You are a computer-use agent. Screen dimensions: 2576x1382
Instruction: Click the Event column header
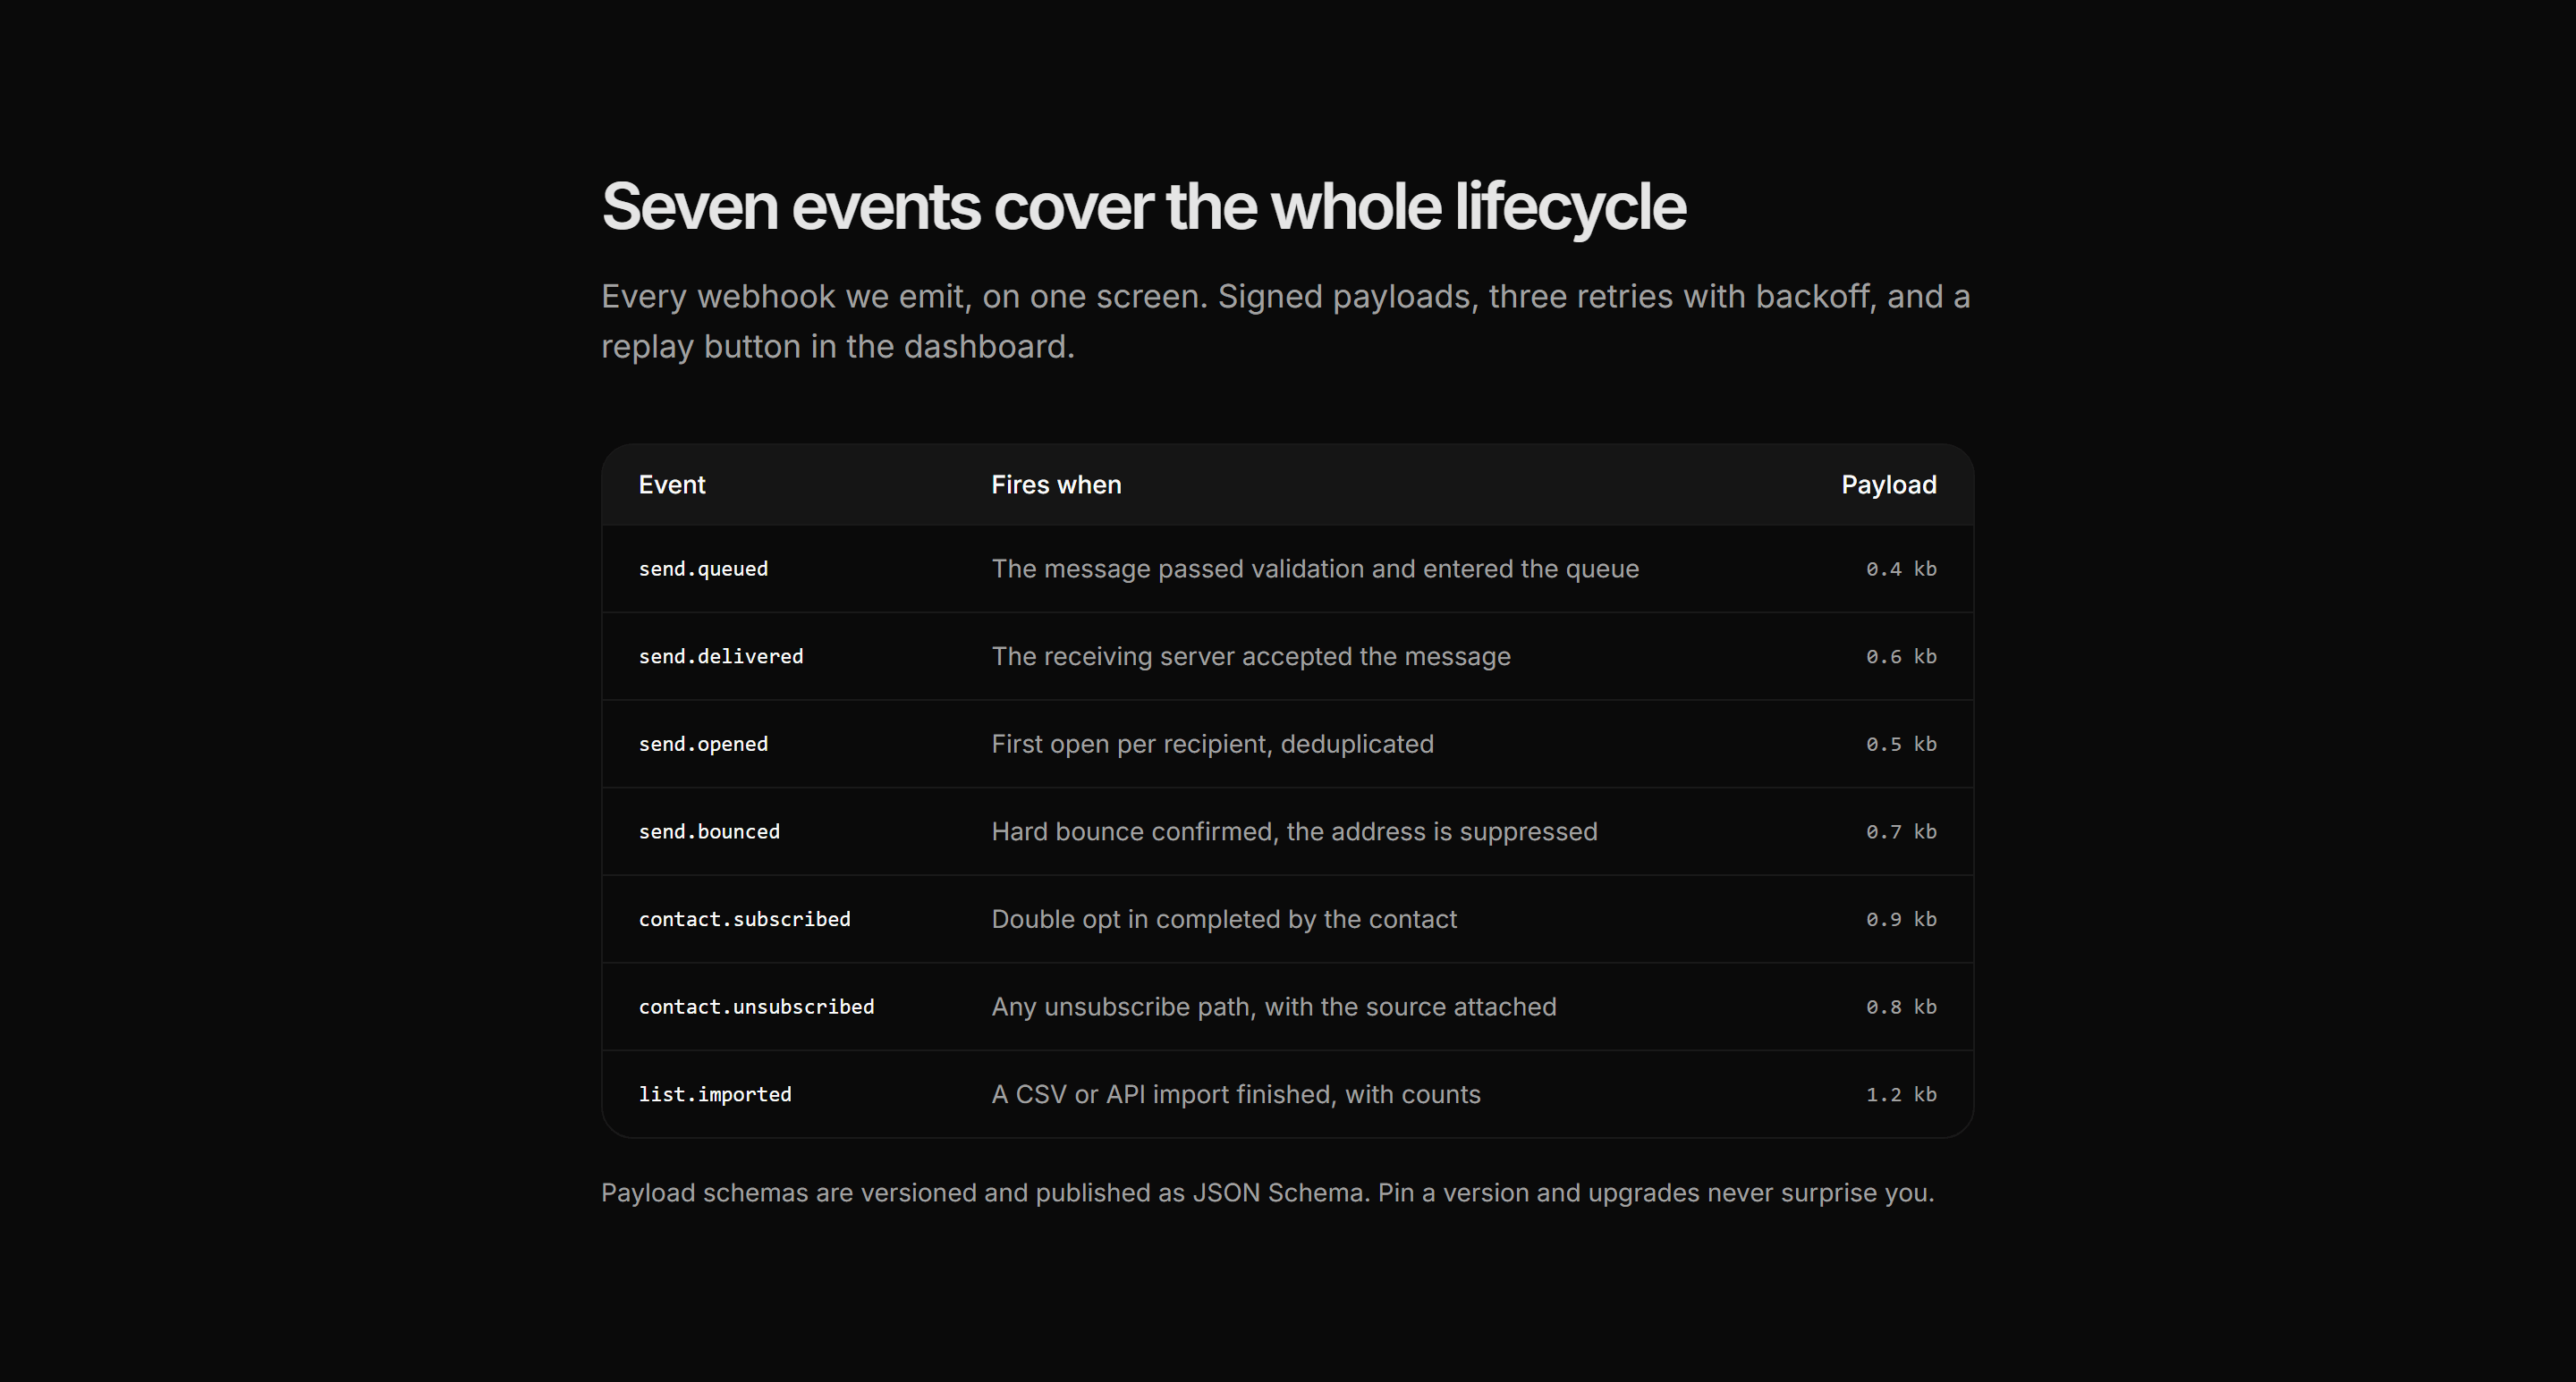pyautogui.click(x=672, y=485)
